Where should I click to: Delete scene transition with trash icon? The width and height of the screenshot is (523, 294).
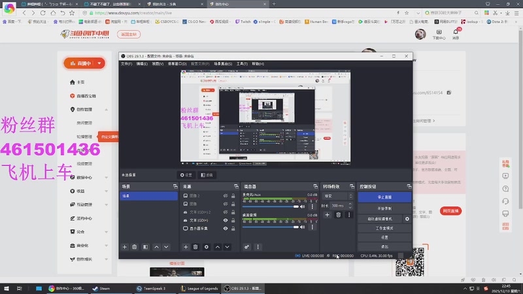(x=338, y=215)
